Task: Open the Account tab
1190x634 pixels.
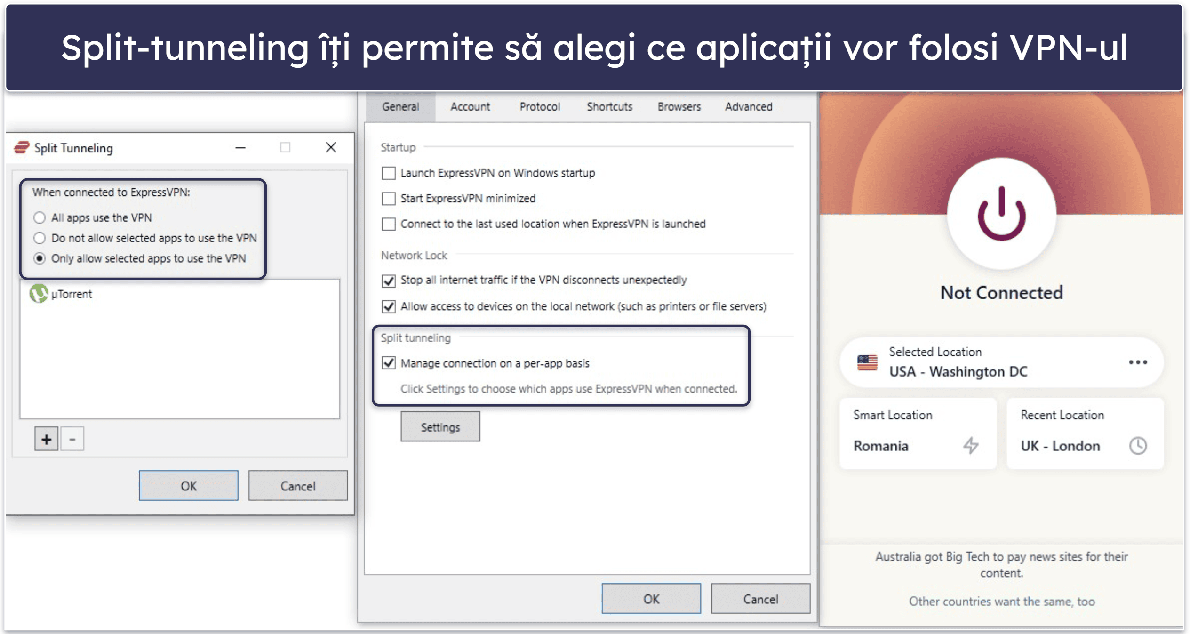Action: click(470, 107)
